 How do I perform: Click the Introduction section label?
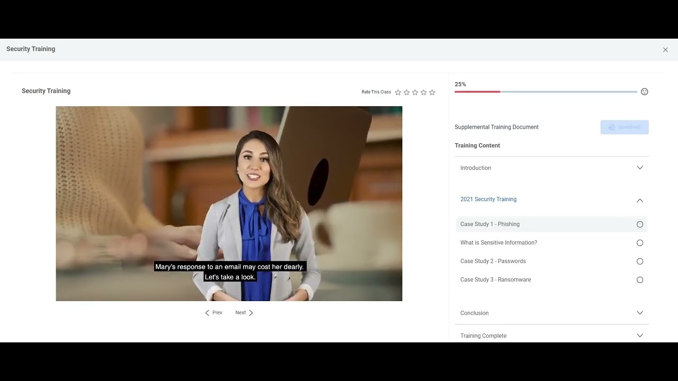click(x=476, y=168)
